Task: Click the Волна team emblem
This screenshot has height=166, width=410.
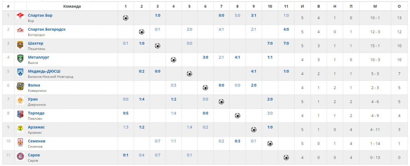Action: [20, 86]
